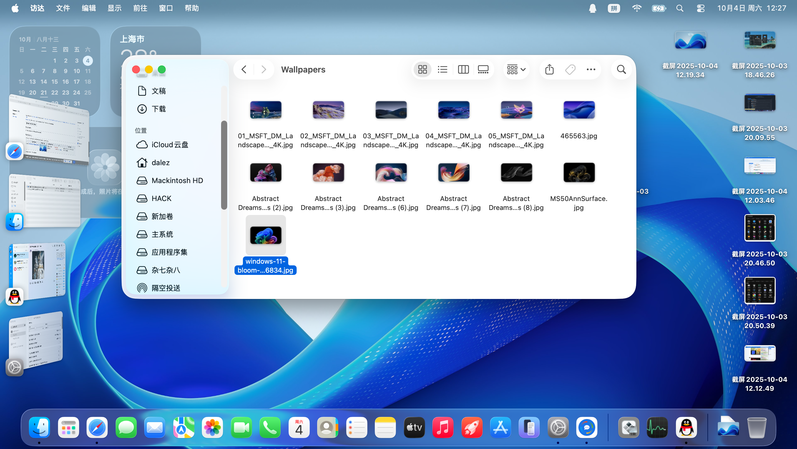
Task: Click the sidebar vertical scrollbar
Action: pyautogui.click(x=224, y=165)
